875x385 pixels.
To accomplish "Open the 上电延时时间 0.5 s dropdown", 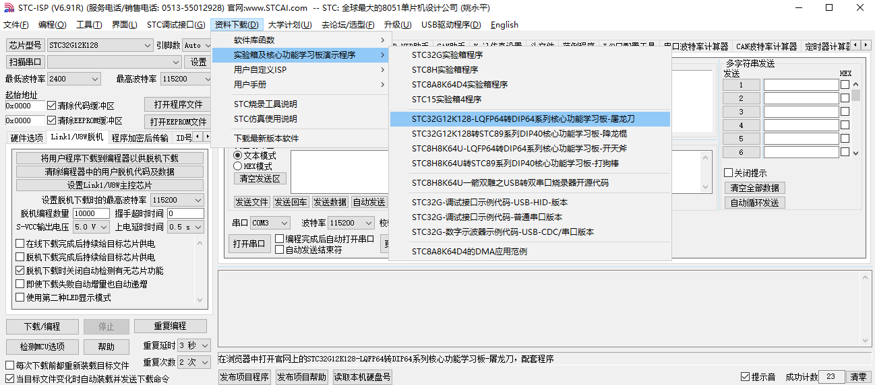I will click(x=185, y=227).
